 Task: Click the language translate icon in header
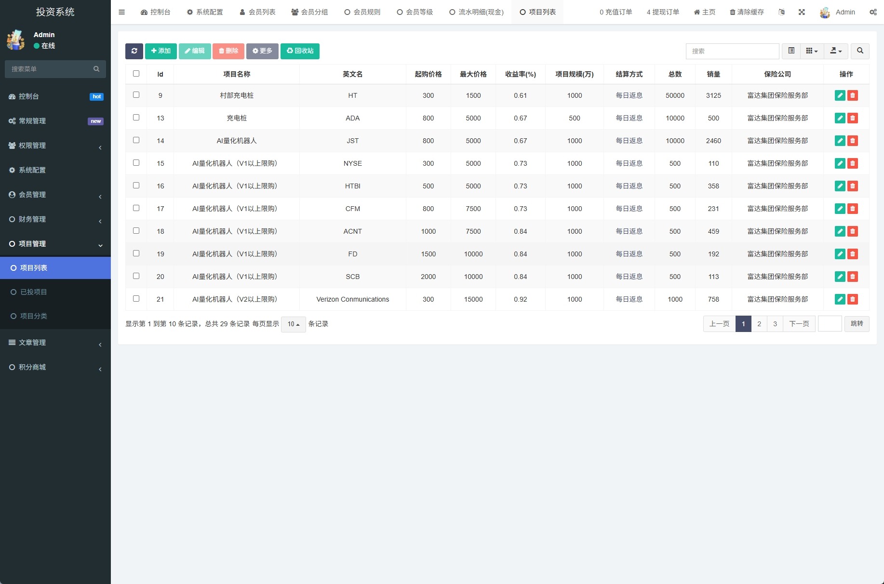781,12
